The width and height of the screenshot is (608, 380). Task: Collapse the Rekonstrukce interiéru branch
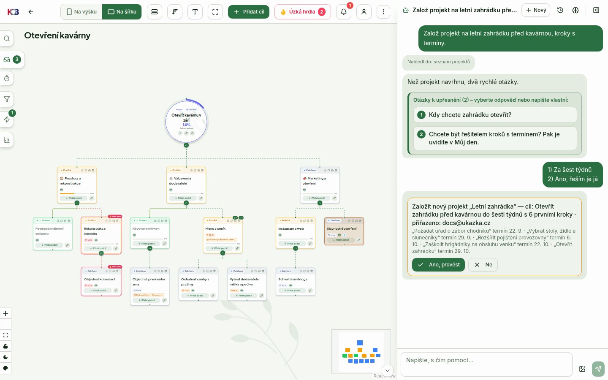pos(101,253)
